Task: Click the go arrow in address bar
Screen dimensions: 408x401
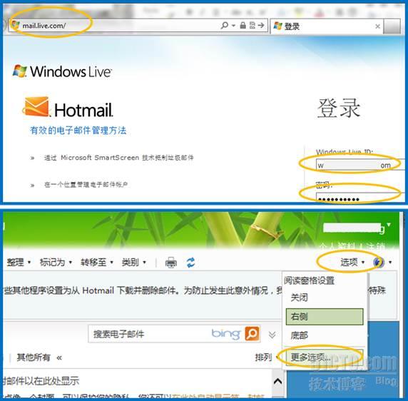Action: pos(261,25)
